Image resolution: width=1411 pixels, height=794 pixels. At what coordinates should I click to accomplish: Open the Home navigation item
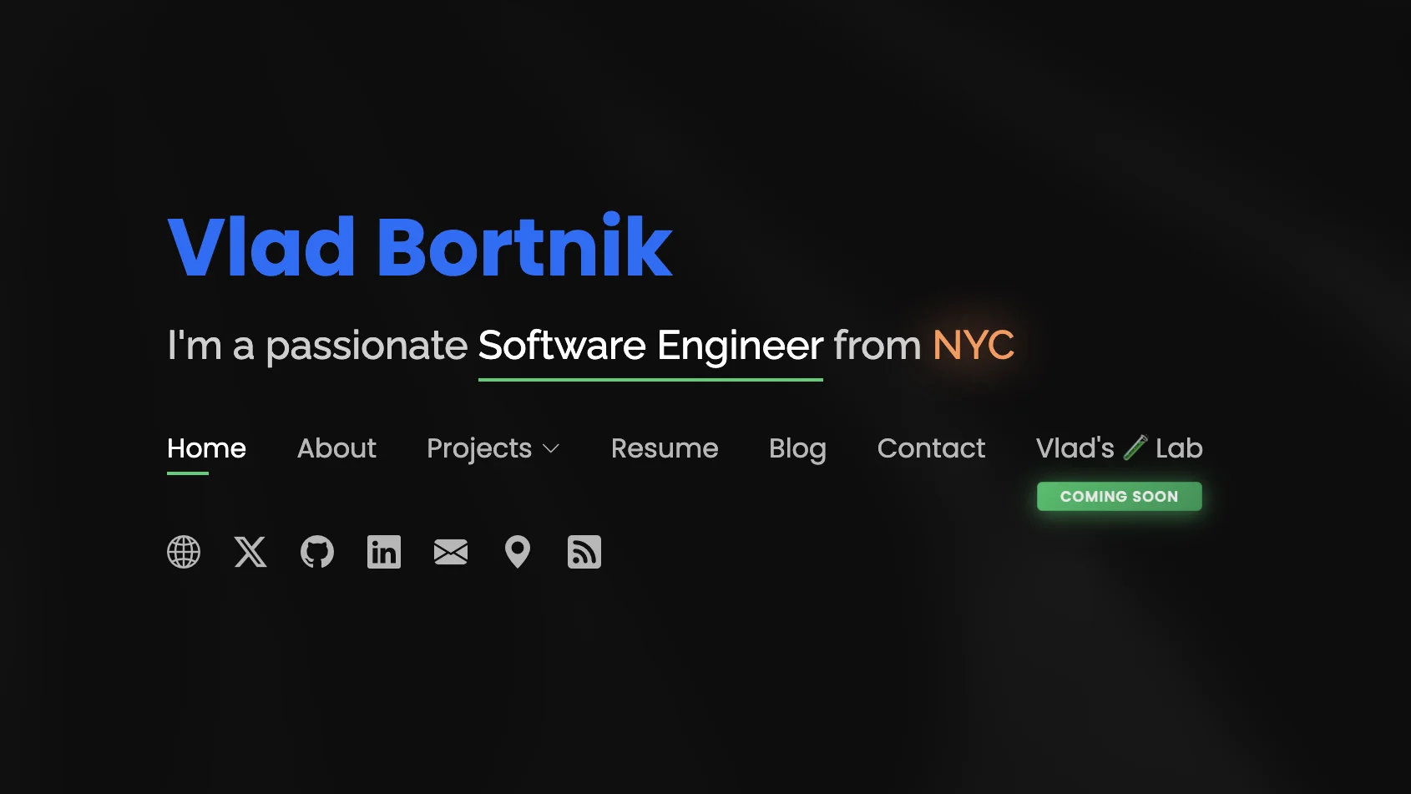pyautogui.click(x=206, y=448)
